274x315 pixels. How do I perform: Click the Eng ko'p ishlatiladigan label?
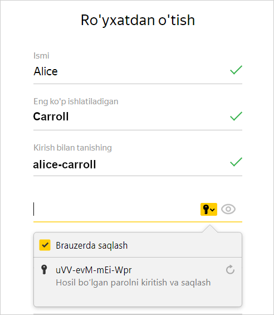tap(76, 101)
